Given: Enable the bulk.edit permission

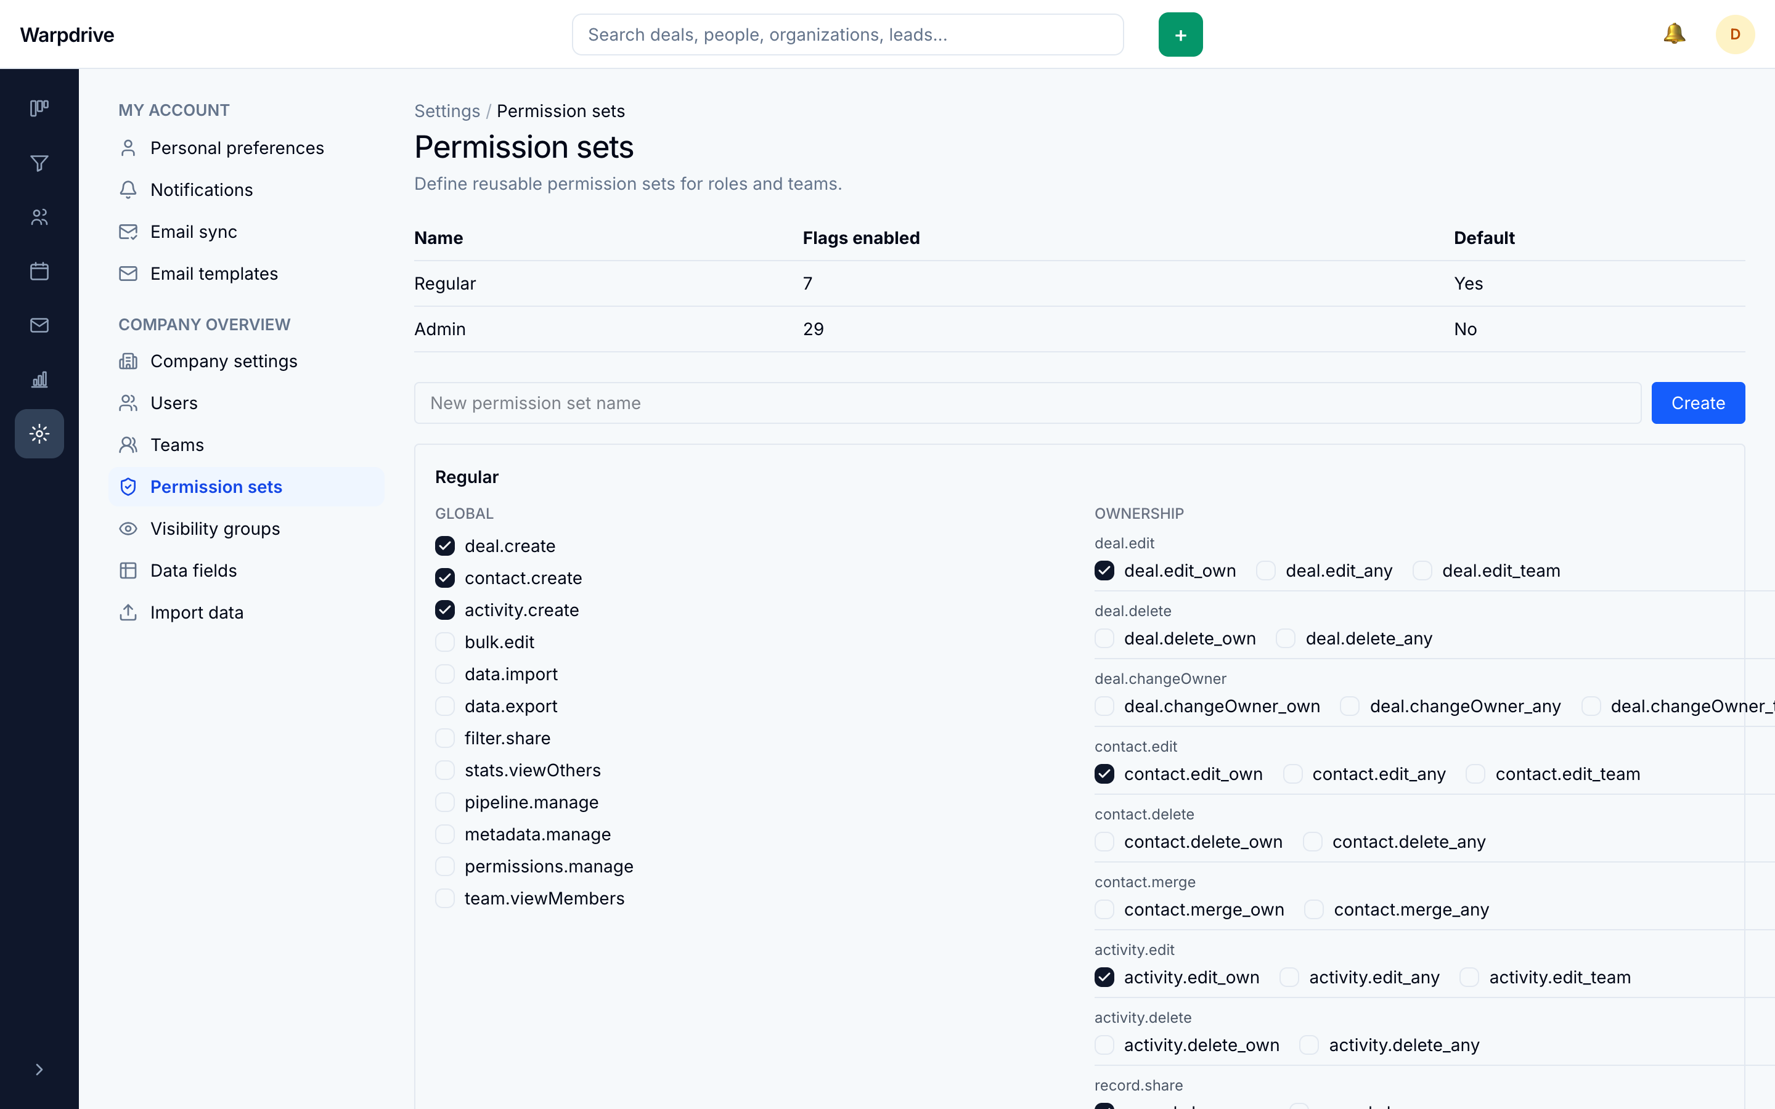Looking at the screenshot, I should (444, 642).
